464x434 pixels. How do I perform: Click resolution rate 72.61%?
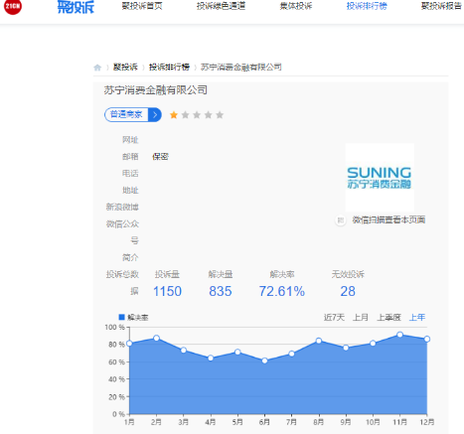point(282,291)
